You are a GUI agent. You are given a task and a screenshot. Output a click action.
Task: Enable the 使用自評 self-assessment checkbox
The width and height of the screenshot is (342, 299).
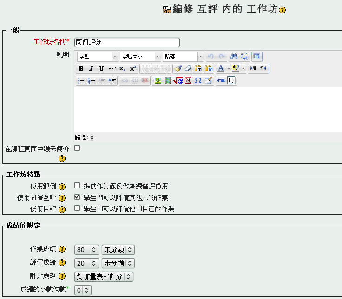[77, 208]
